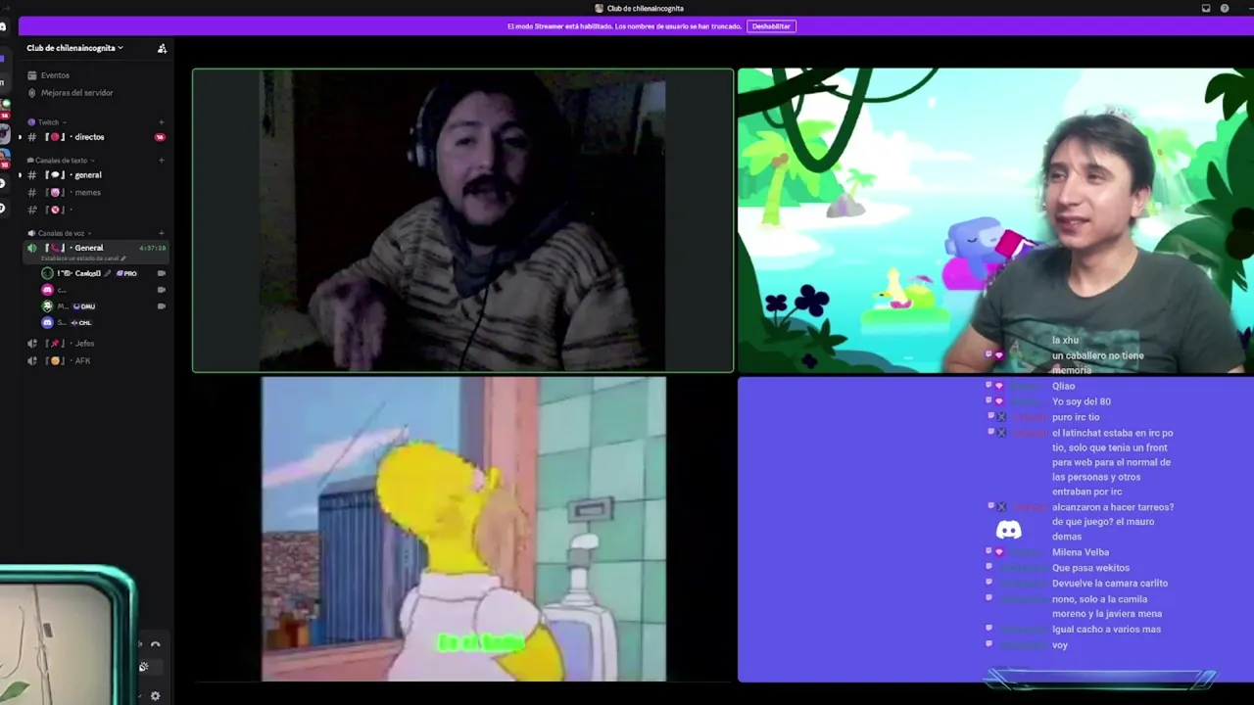The width and height of the screenshot is (1254, 705).
Task: Collapse the Twitch category
Action: [x=48, y=122]
